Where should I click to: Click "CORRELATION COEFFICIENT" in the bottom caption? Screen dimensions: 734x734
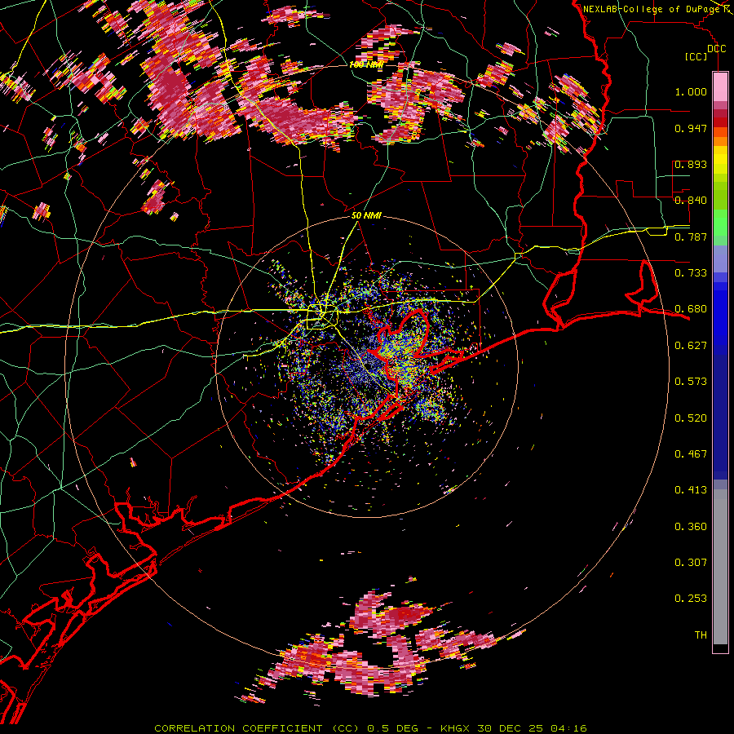[238, 728]
